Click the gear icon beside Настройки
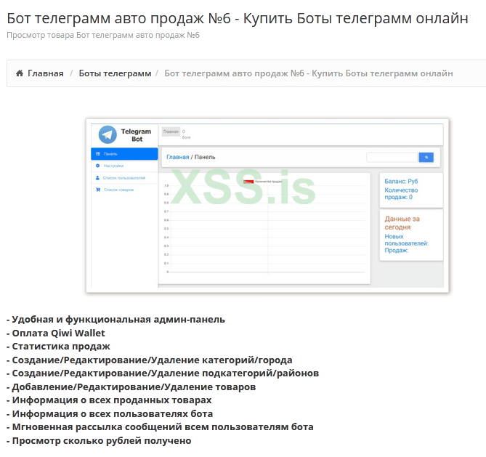Image resolution: width=486 pixels, height=457 pixels. 97,166
